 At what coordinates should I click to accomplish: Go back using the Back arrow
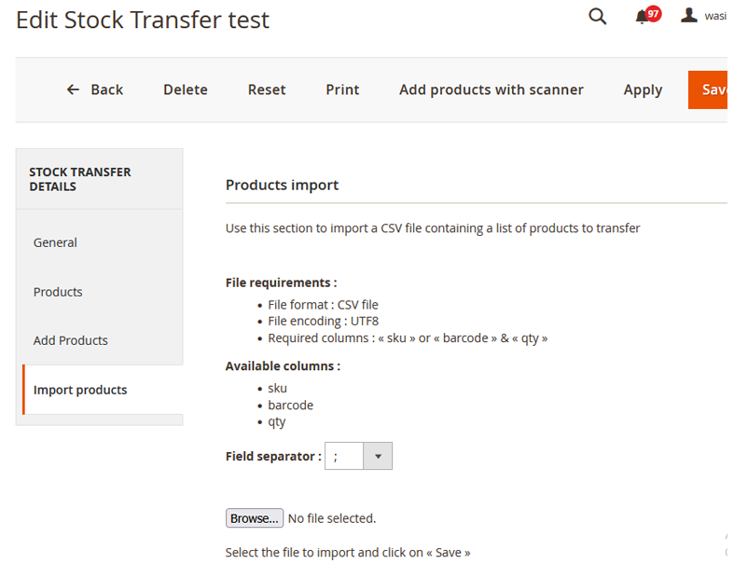pos(94,89)
